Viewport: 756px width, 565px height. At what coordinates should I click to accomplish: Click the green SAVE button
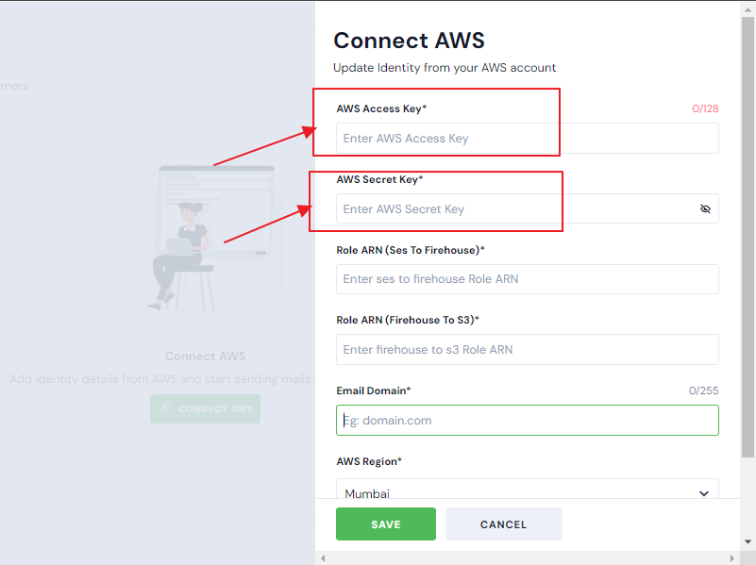[x=385, y=523]
